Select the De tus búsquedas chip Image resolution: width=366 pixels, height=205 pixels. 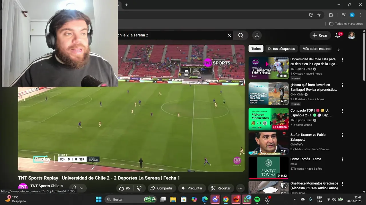pyautogui.click(x=281, y=49)
